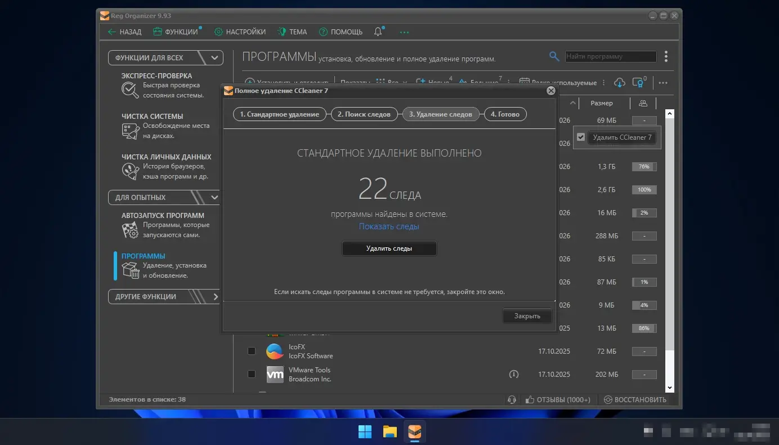The image size is (779, 445).
Task: Open File Explorer from the taskbar
Action: click(x=390, y=431)
